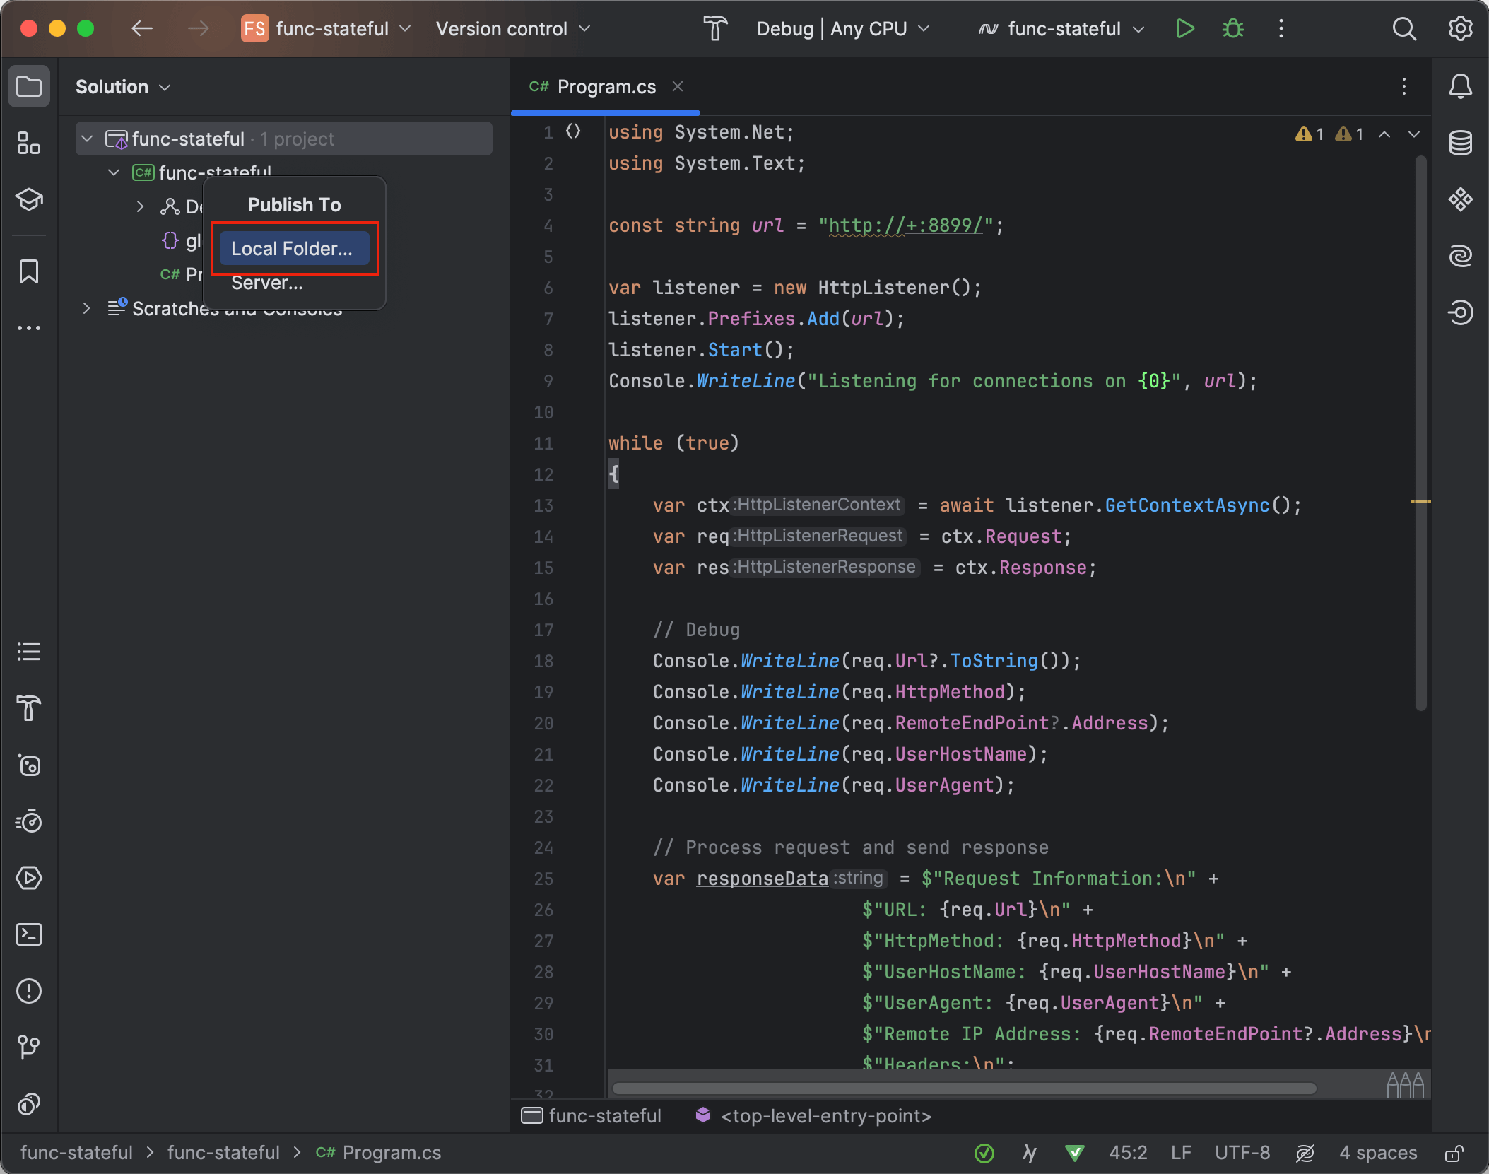This screenshot has width=1489, height=1174.
Task: Open the Bookmarks tool window
Action: pyautogui.click(x=29, y=271)
